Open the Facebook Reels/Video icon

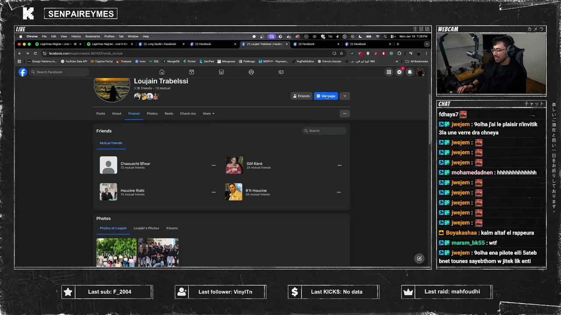coord(192,72)
